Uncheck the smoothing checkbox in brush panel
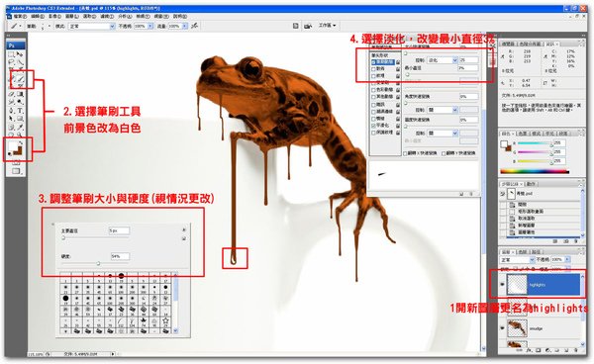The width and height of the screenshot is (594, 364). pos(373,126)
